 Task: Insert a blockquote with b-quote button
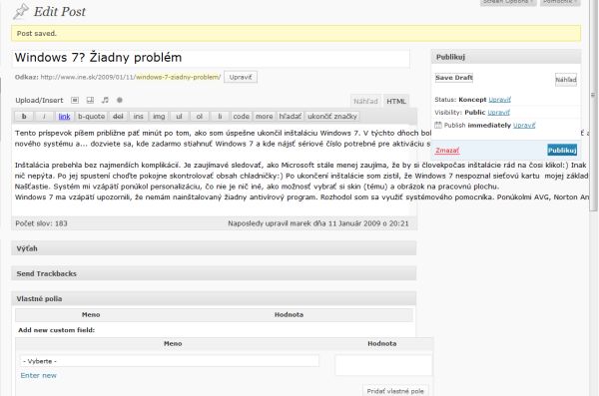tap(91, 116)
